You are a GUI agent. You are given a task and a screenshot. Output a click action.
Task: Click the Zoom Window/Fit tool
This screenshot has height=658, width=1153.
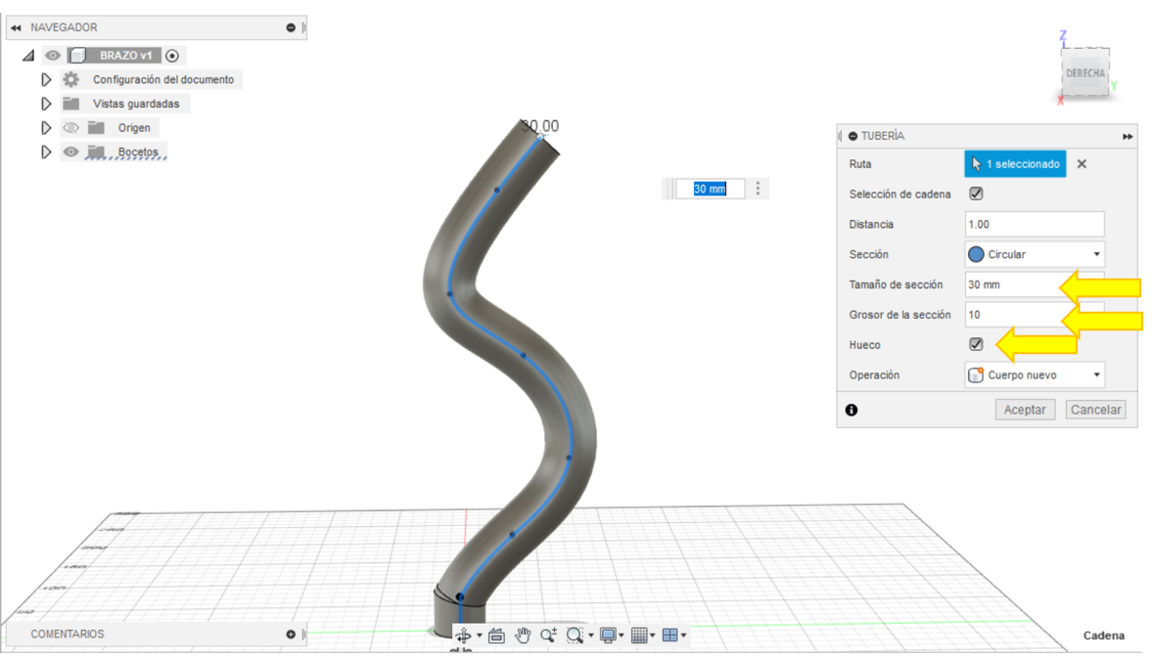tap(575, 636)
